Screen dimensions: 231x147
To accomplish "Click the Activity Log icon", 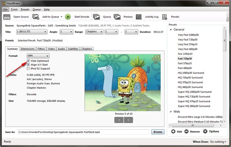I will click(x=139, y=17).
